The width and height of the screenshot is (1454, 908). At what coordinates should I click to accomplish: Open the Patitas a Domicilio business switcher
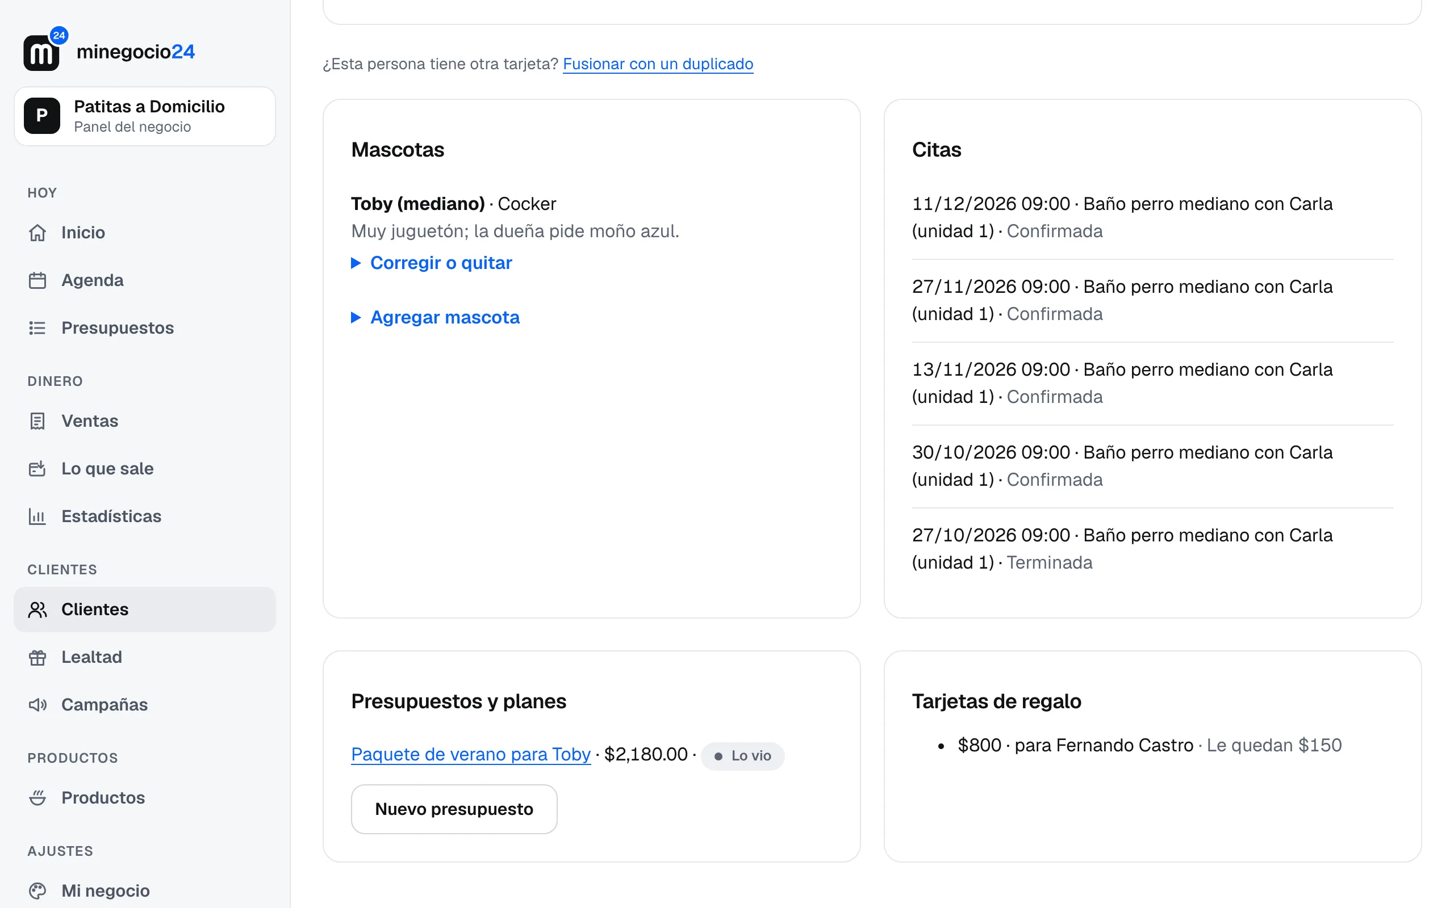[145, 116]
